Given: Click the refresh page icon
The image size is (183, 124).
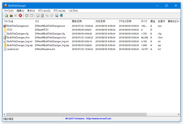Looking at the screenshot, I should tap(42, 16).
